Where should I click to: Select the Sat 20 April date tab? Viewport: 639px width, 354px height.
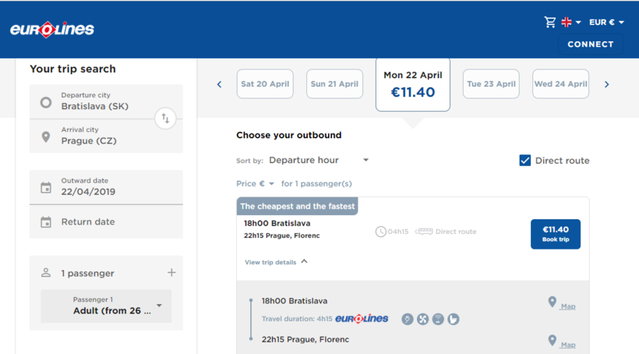pyautogui.click(x=265, y=84)
